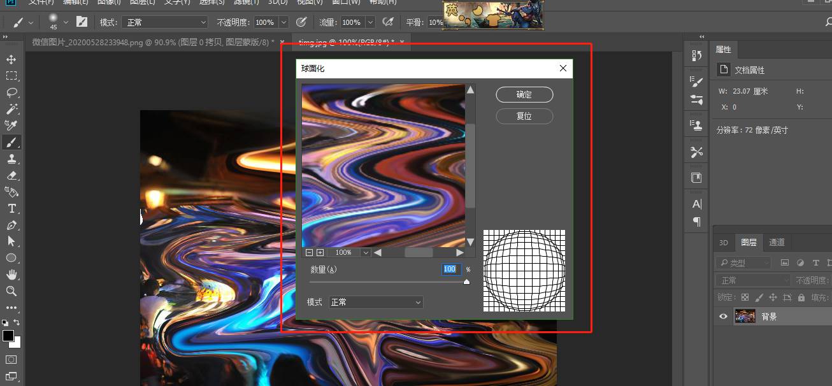Click the 复位 button

524,117
